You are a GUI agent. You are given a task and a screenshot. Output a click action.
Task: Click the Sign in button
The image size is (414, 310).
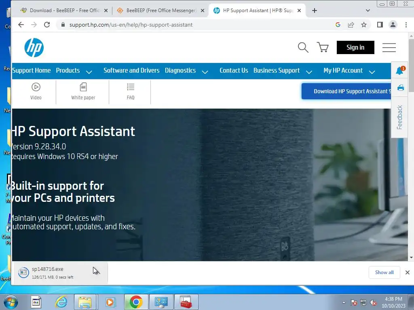[355, 48]
